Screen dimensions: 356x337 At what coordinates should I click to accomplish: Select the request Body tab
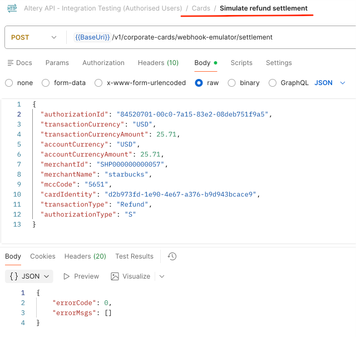coord(206,63)
